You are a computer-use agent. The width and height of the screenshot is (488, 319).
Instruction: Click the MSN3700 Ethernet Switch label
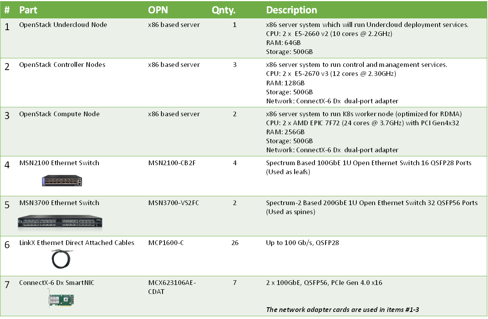pyautogui.click(x=59, y=203)
